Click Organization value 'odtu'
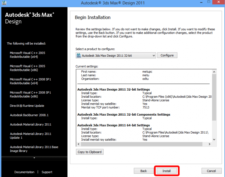 [145, 79]
